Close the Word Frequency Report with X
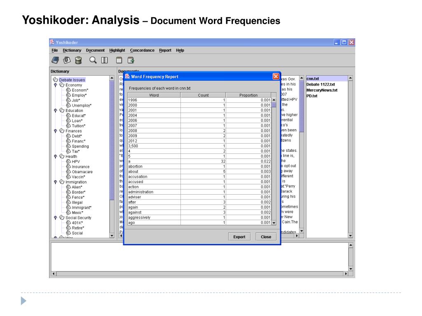 [276, 76]
